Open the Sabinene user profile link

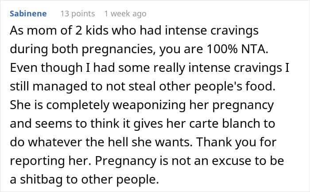point(27,14)
